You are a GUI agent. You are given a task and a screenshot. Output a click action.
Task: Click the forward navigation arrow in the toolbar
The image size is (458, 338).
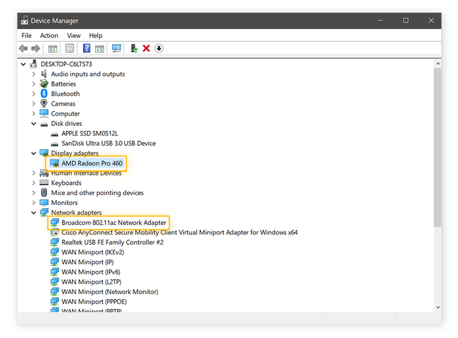coord(35,48)
